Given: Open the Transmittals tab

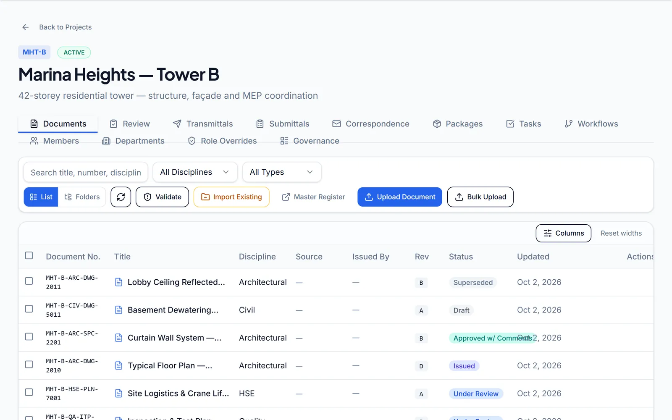Looking at the screenshot, I should pos(203,124).
